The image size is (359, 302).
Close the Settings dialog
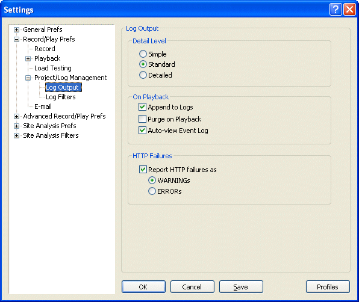click(349, 10)
